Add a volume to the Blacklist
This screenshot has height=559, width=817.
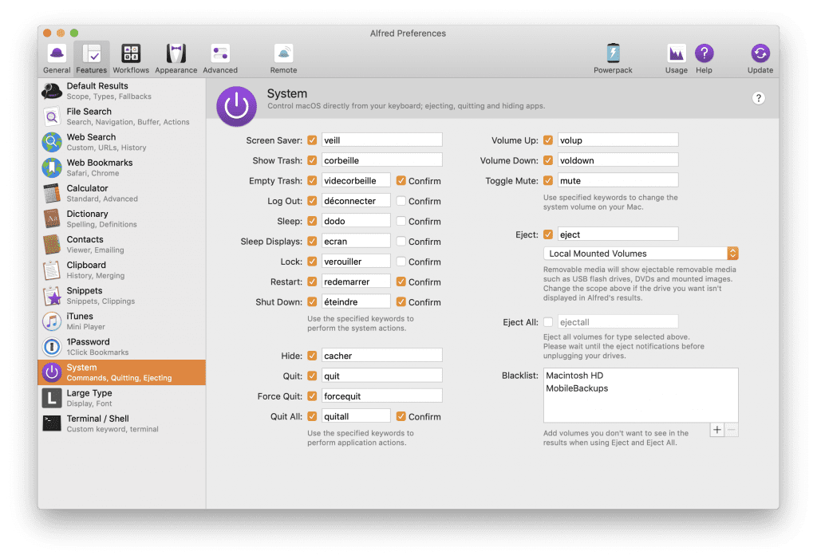coord(717,430)
